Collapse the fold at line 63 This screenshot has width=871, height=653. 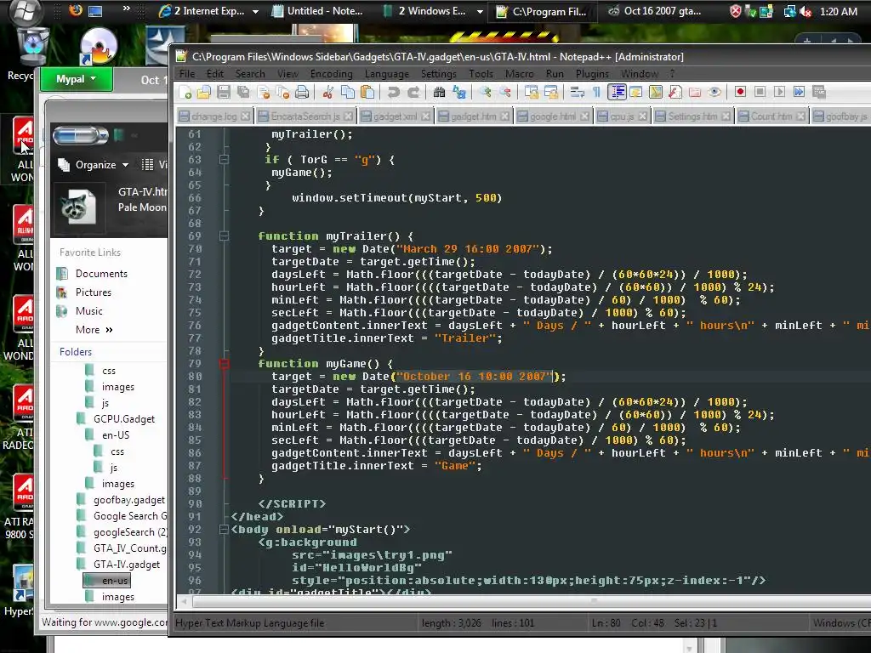(x=224, y=160)
